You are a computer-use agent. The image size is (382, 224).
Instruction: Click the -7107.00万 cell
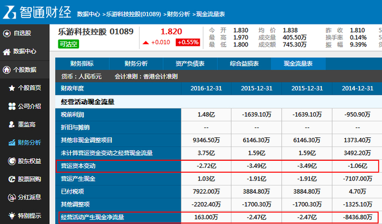click(x=357, y=179)
